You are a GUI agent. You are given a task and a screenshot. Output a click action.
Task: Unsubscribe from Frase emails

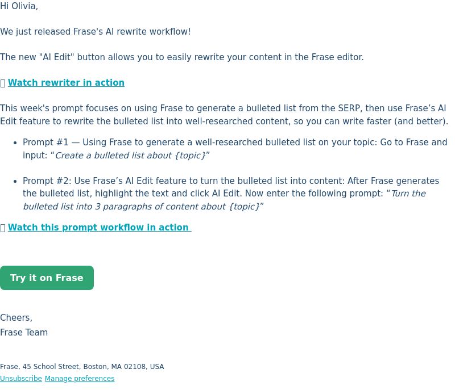click(x=21, y=379)
